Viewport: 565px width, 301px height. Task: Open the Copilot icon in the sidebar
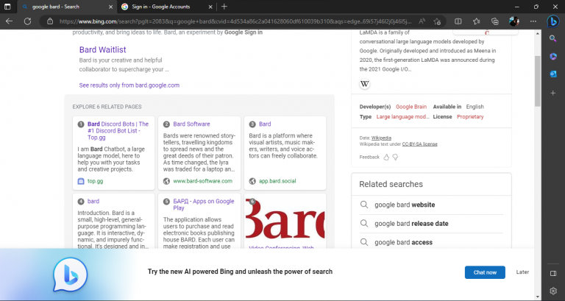[x=553, y=56]
